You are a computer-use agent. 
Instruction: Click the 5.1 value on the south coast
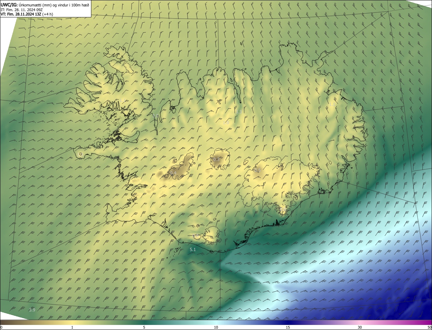pyautogui.click(x=193, y=250)
